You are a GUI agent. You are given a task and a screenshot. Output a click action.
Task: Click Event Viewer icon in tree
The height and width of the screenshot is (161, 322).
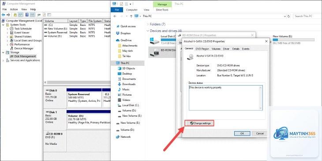point(11,33)
